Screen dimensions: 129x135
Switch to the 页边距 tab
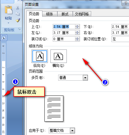34,14
